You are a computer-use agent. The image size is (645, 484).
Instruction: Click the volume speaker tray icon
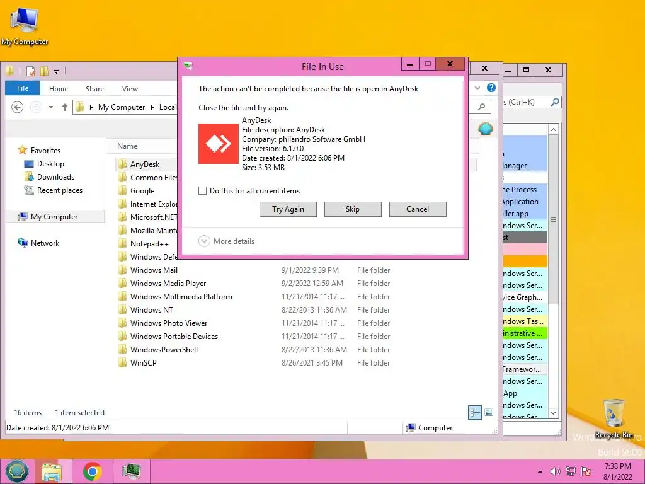click(x=556, y=471)
